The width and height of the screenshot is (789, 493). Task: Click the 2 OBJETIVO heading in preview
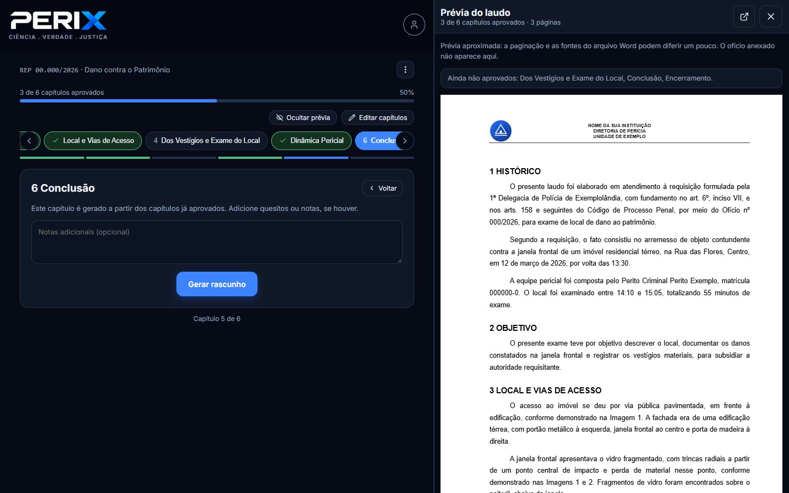click(513, 328)
